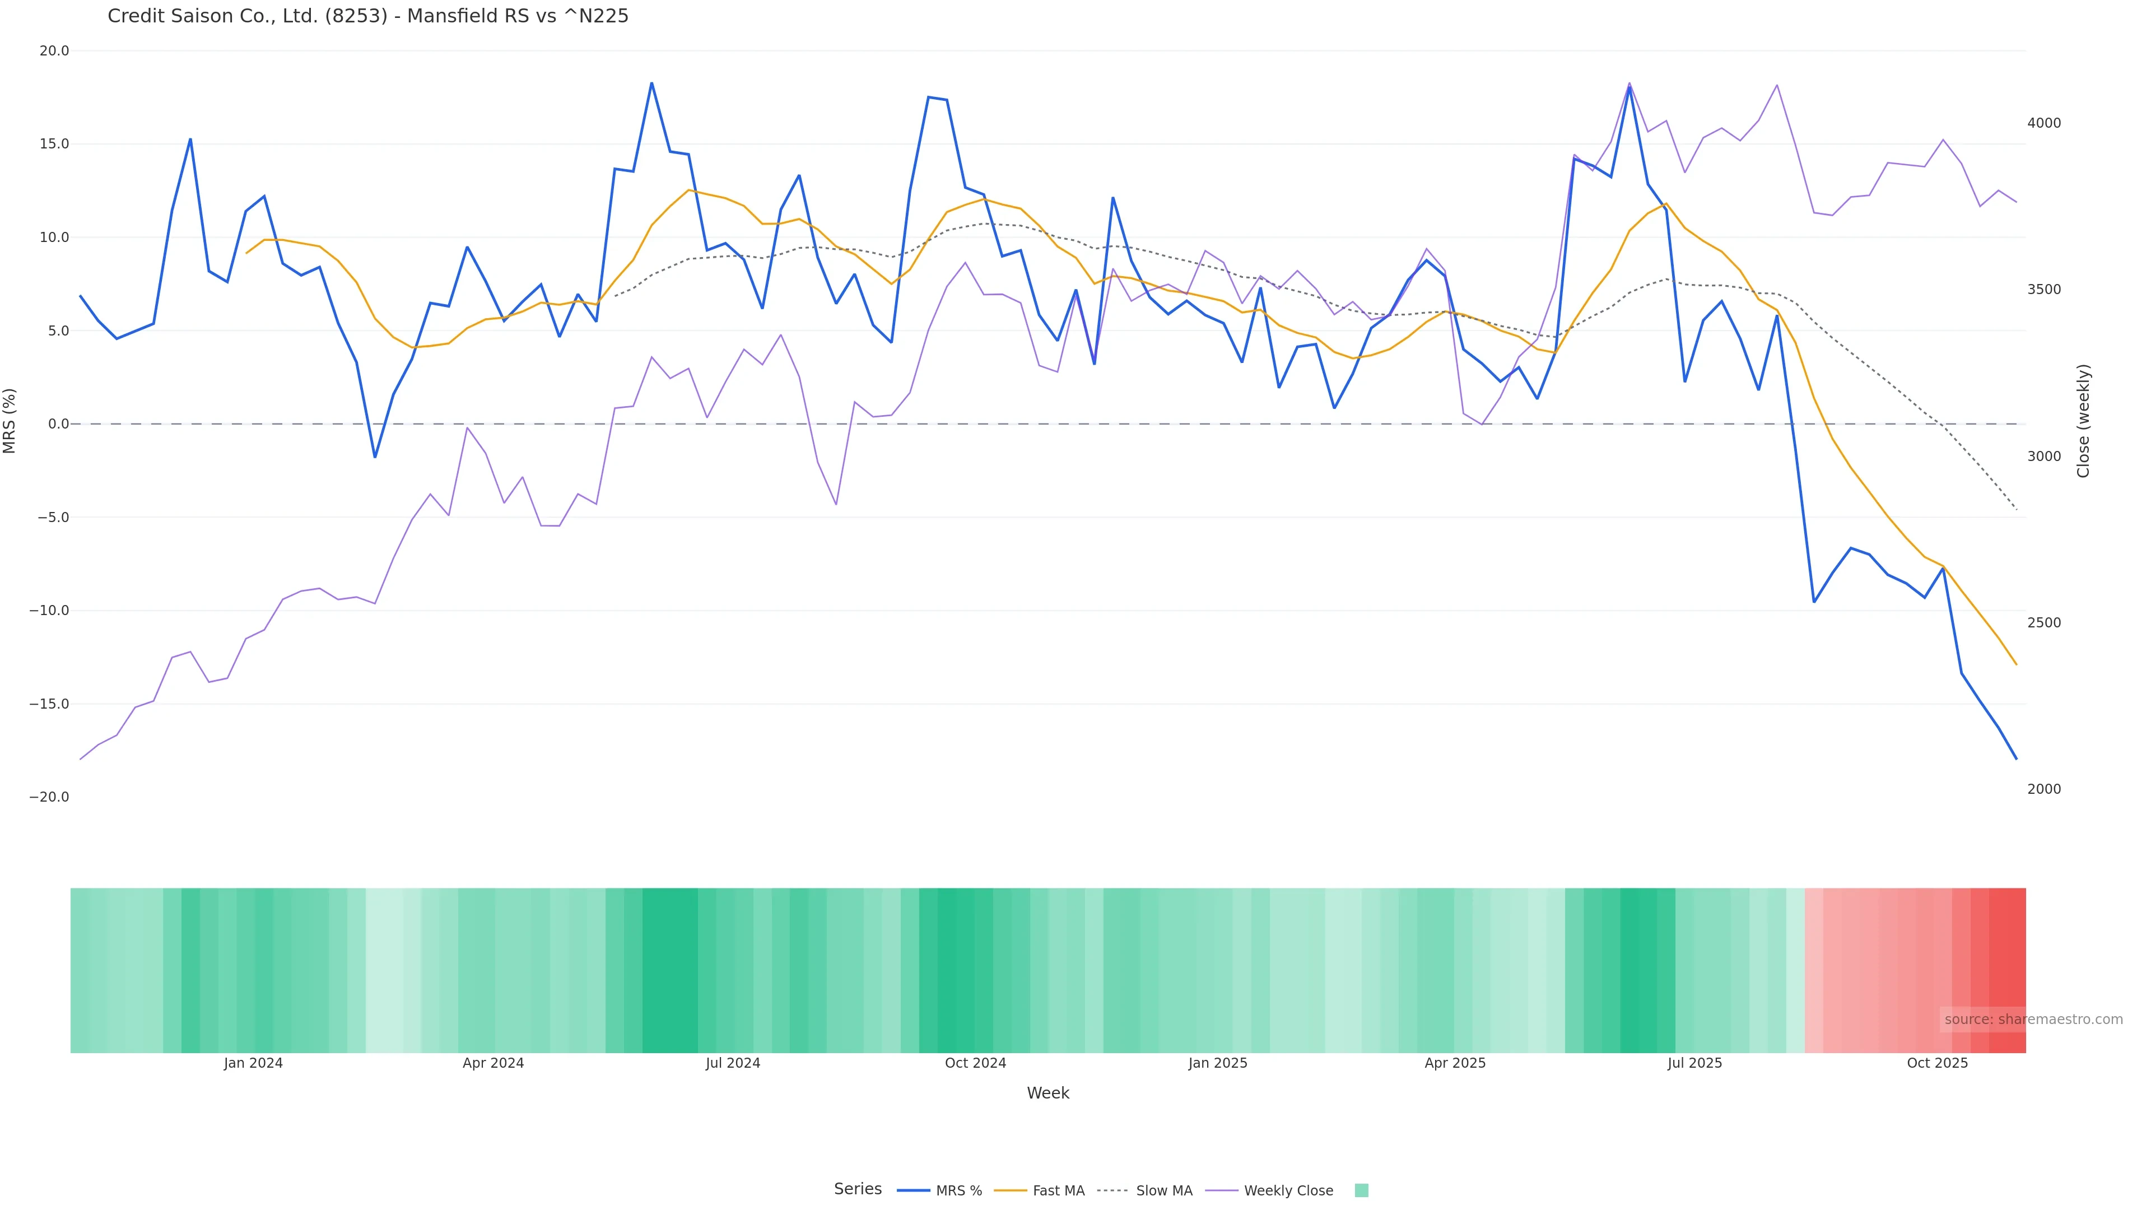Click the blue MRS % legend line icon
The width and height of the screenshot is (2151, 1210).
click(x=914, y=1191)
